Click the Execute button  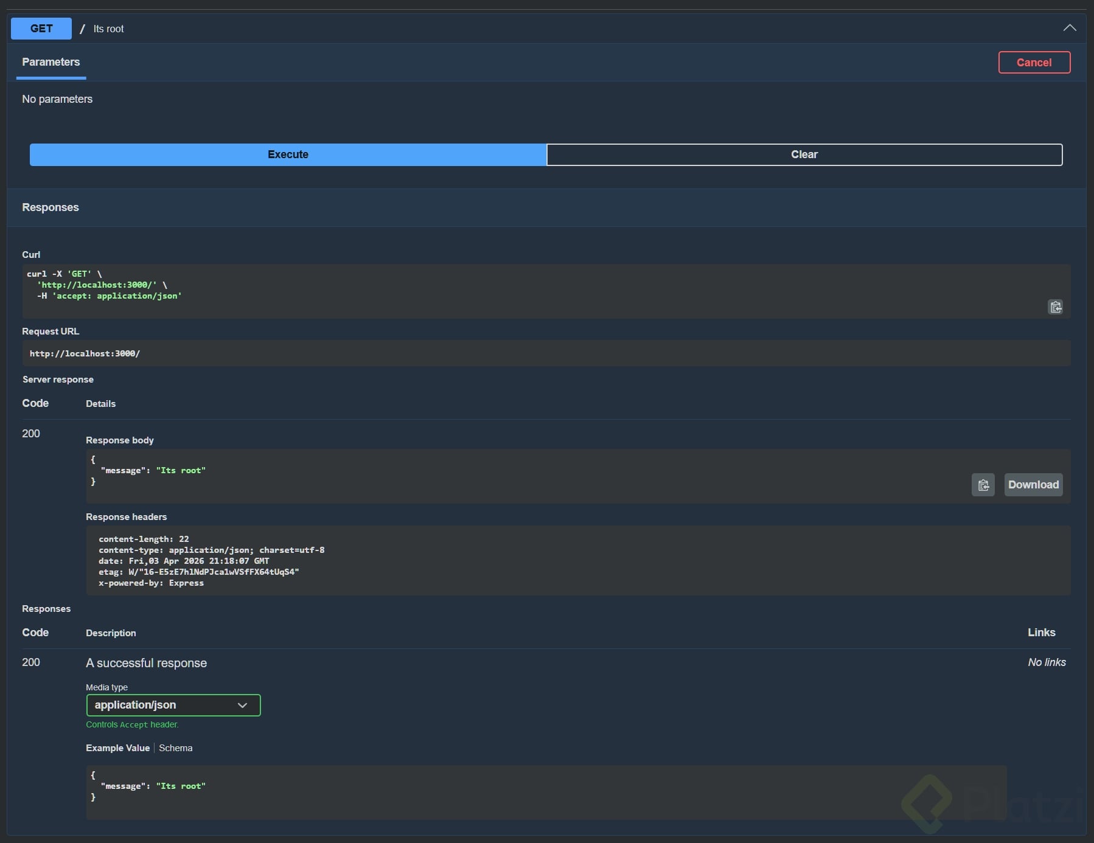(x=288, y=154)
